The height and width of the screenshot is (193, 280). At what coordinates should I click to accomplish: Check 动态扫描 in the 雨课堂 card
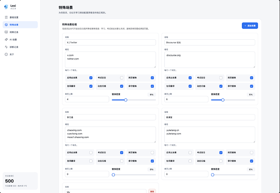coord(221,161)
